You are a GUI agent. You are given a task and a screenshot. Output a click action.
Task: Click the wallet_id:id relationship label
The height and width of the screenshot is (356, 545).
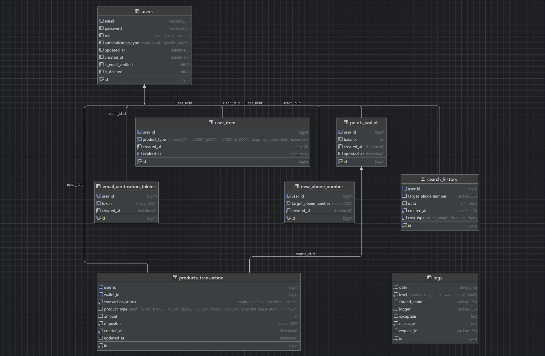click(x=306, y=254)
